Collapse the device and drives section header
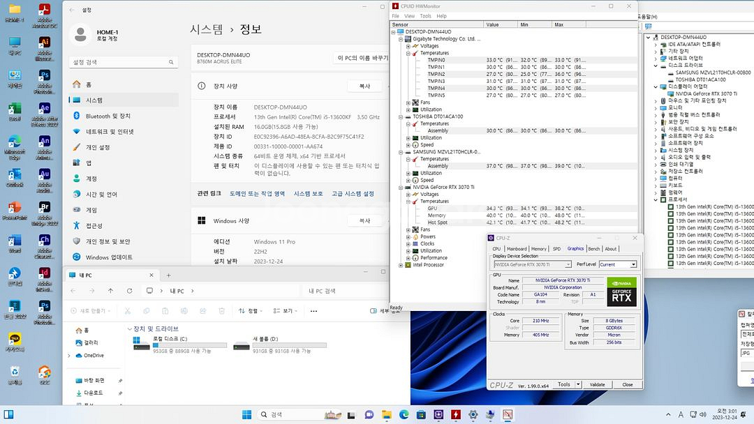754x424 pixels. coord(129,329)
